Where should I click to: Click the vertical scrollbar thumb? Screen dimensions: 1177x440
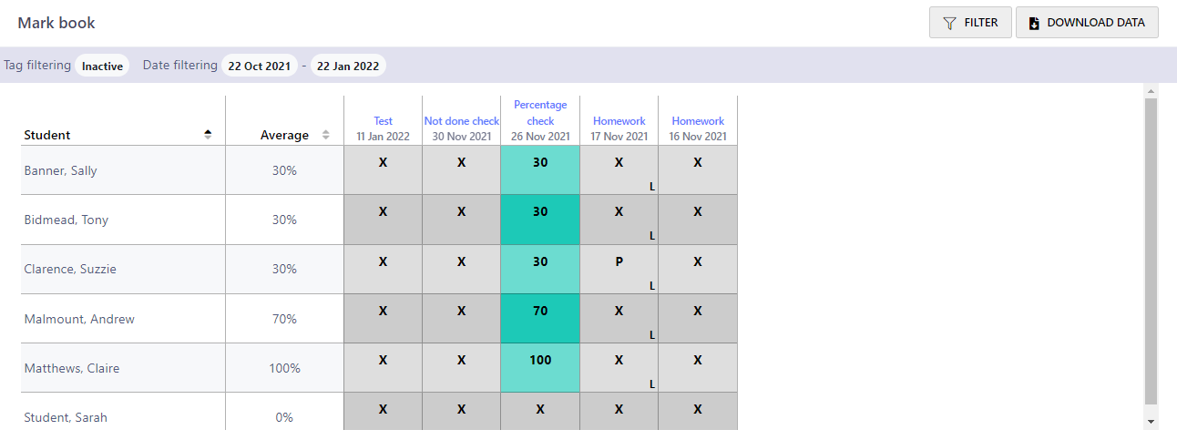(1151, 251)
